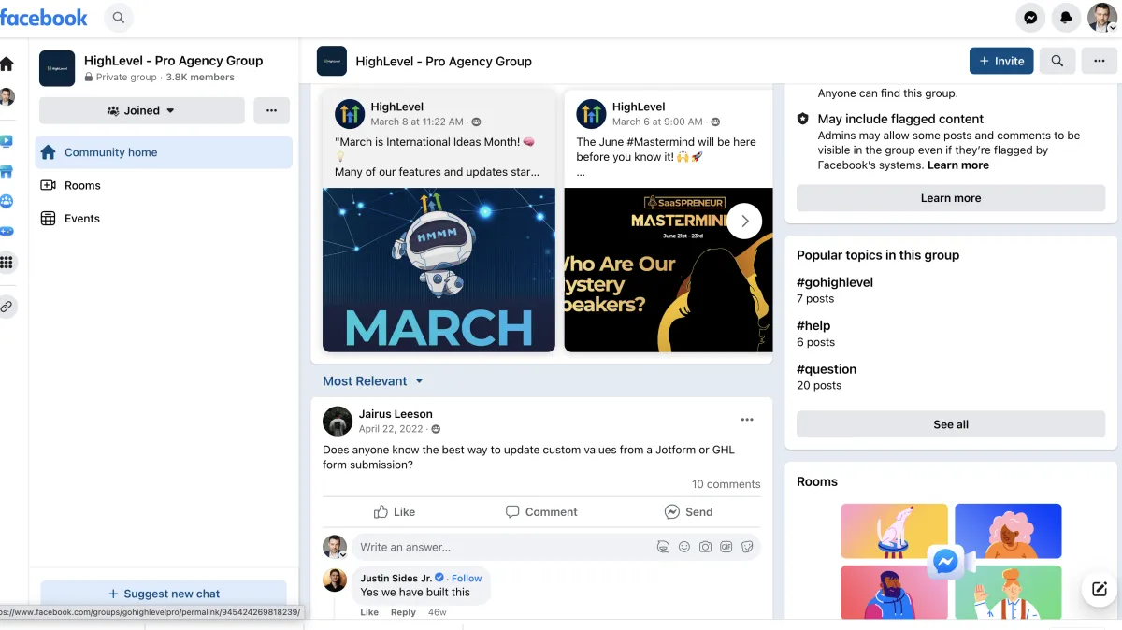Send the post via Messenger
This screenshot has height=630, width=1122.
point(688,512)
